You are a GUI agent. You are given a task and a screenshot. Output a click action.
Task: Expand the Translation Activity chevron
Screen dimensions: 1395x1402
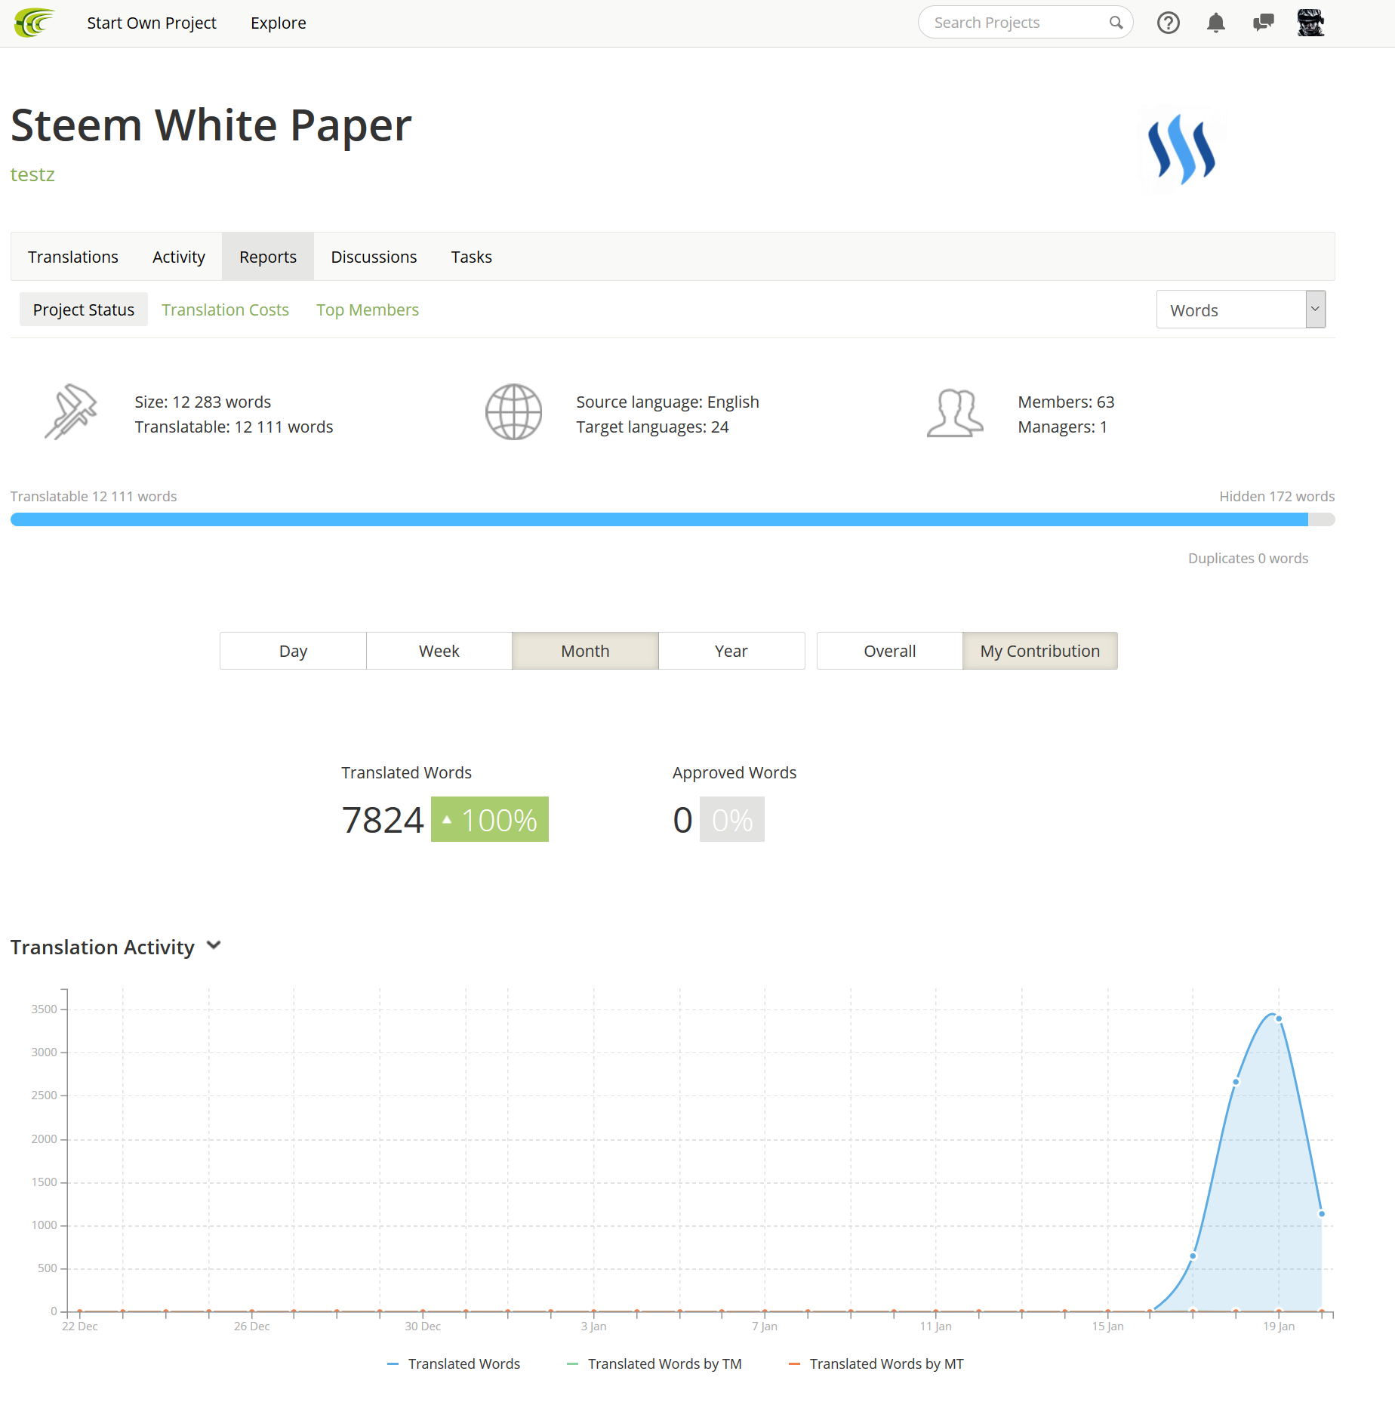(214, 945)
